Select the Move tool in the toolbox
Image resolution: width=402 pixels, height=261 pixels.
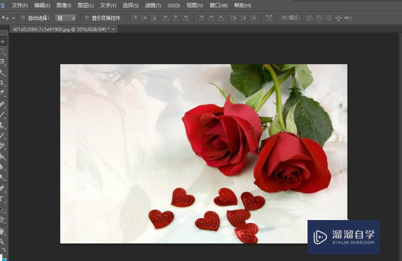[2, 41]
